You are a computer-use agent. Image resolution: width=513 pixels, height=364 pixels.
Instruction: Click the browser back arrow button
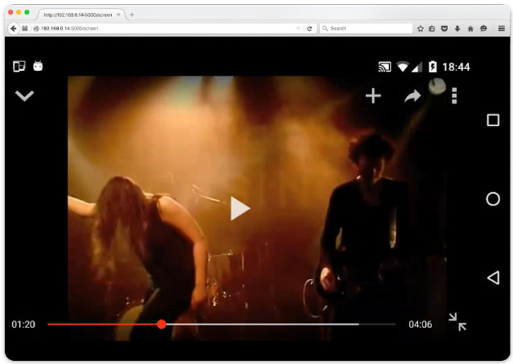13,28
